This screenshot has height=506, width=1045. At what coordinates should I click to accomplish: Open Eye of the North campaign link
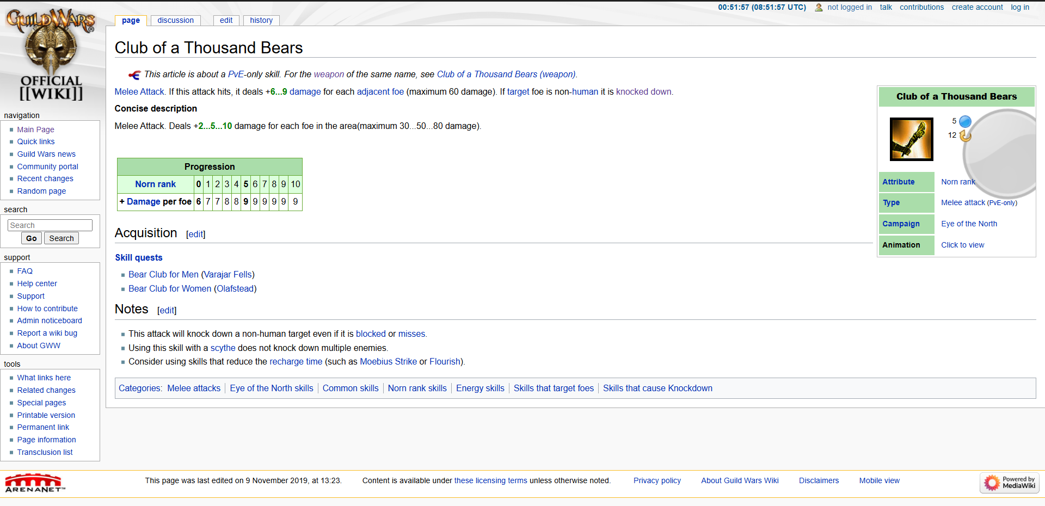click(x=969, y=224)
